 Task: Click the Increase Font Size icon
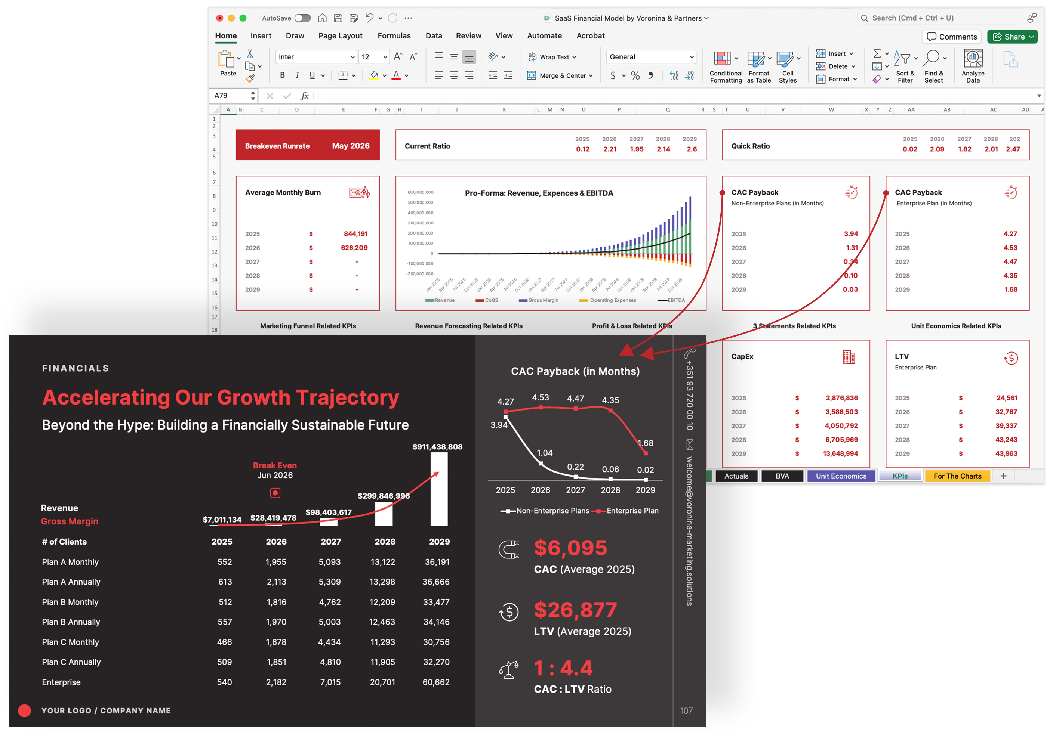click(x=398, y=56)
